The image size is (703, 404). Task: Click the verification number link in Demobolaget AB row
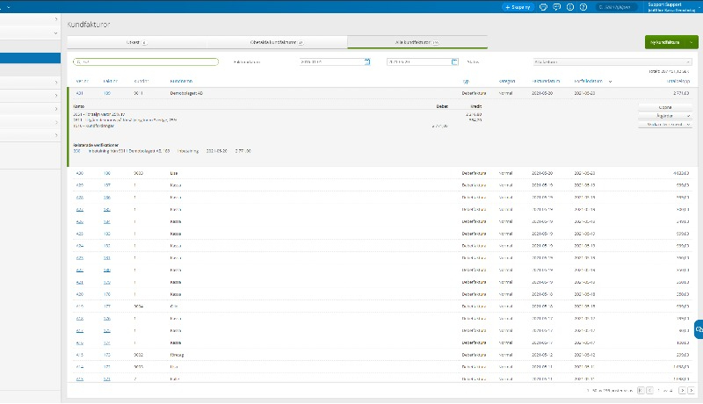[79, 93]
